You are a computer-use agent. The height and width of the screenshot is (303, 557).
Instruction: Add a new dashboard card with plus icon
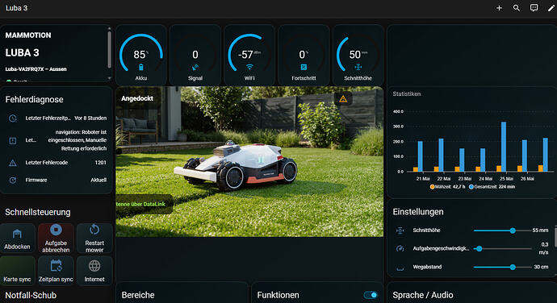click(x=499, y=8)
